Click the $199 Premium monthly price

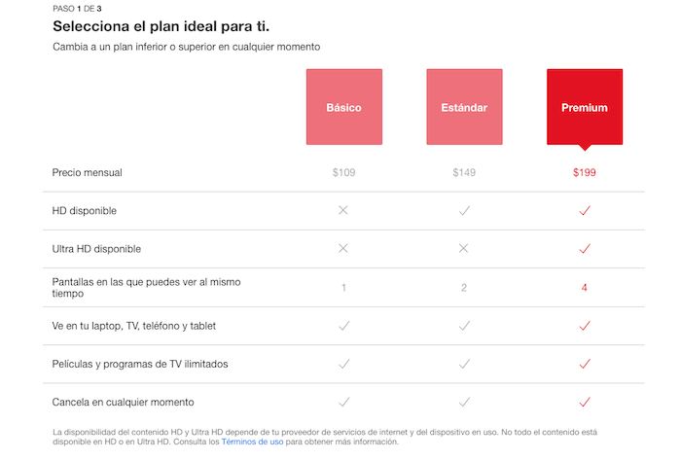(585, 172)
